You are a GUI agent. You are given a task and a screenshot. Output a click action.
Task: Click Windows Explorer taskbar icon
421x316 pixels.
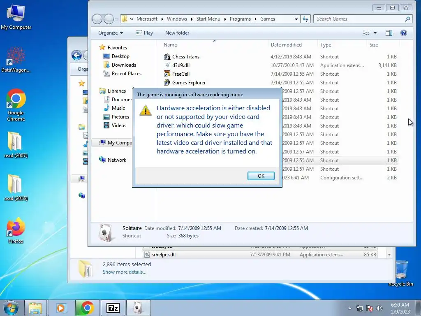coord(36,308)
